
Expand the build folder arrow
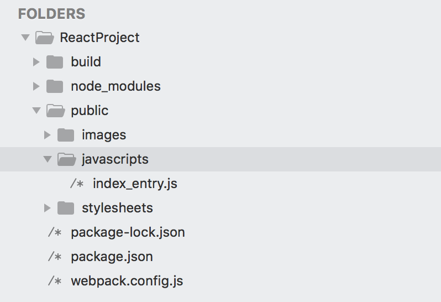(36, 62)
